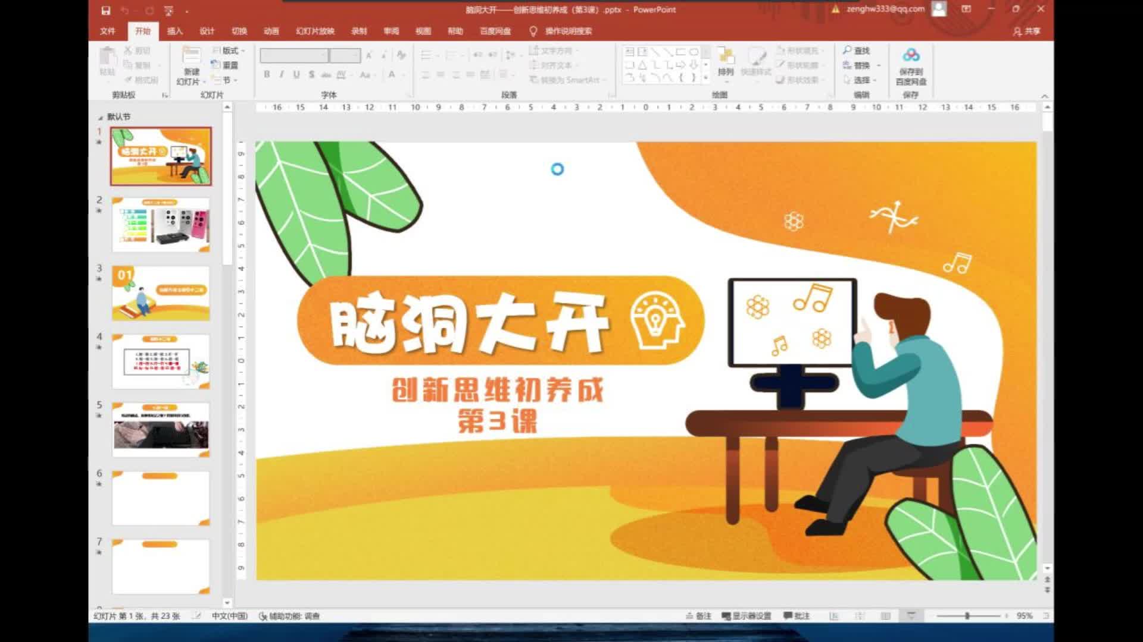Open the Section (节) dropdown
Screen dimensions: 1143x642
(x=226, y=80)
